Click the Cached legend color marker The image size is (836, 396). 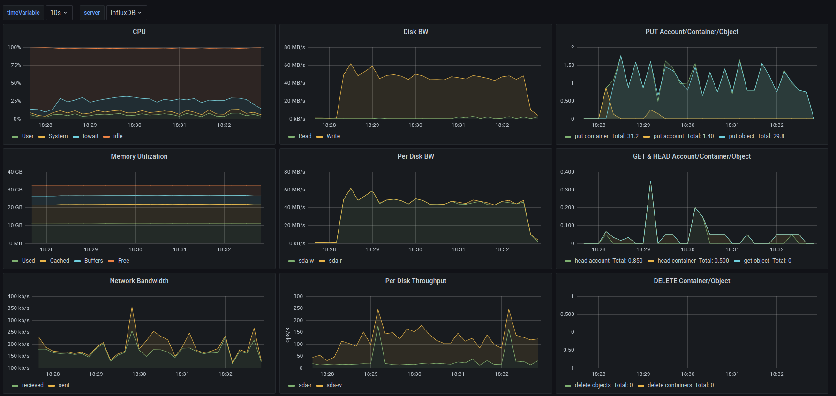(x=43, y=261)
